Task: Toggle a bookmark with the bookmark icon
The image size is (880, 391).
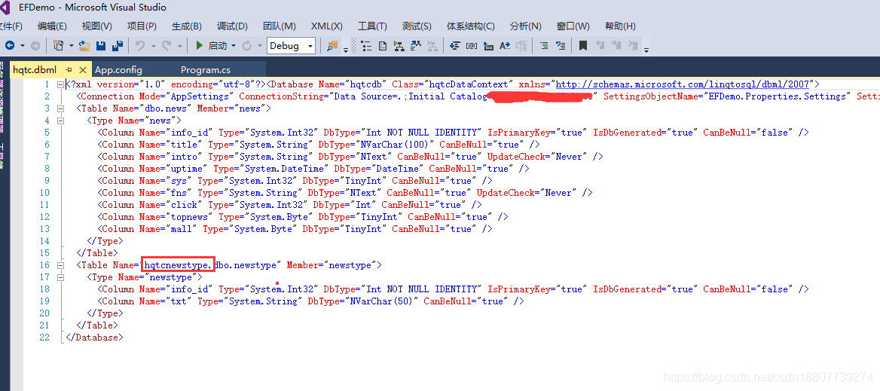Action: [x=583, y=46]
